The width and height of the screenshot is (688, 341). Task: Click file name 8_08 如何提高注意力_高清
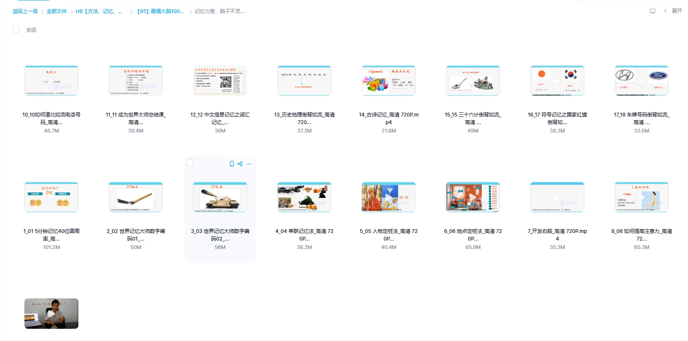point(642,235)
